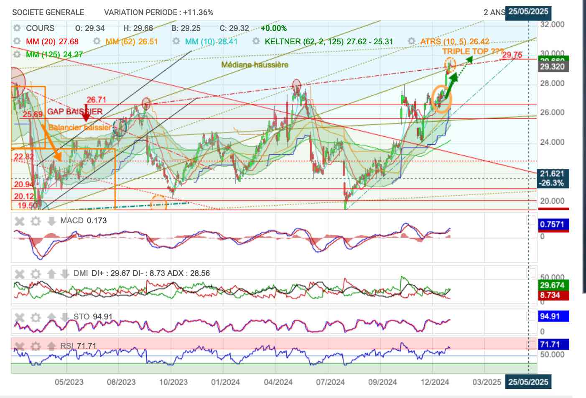Click the TRIPLE TOP ??? annotation
586x398 pixels.
coord(473,51)
